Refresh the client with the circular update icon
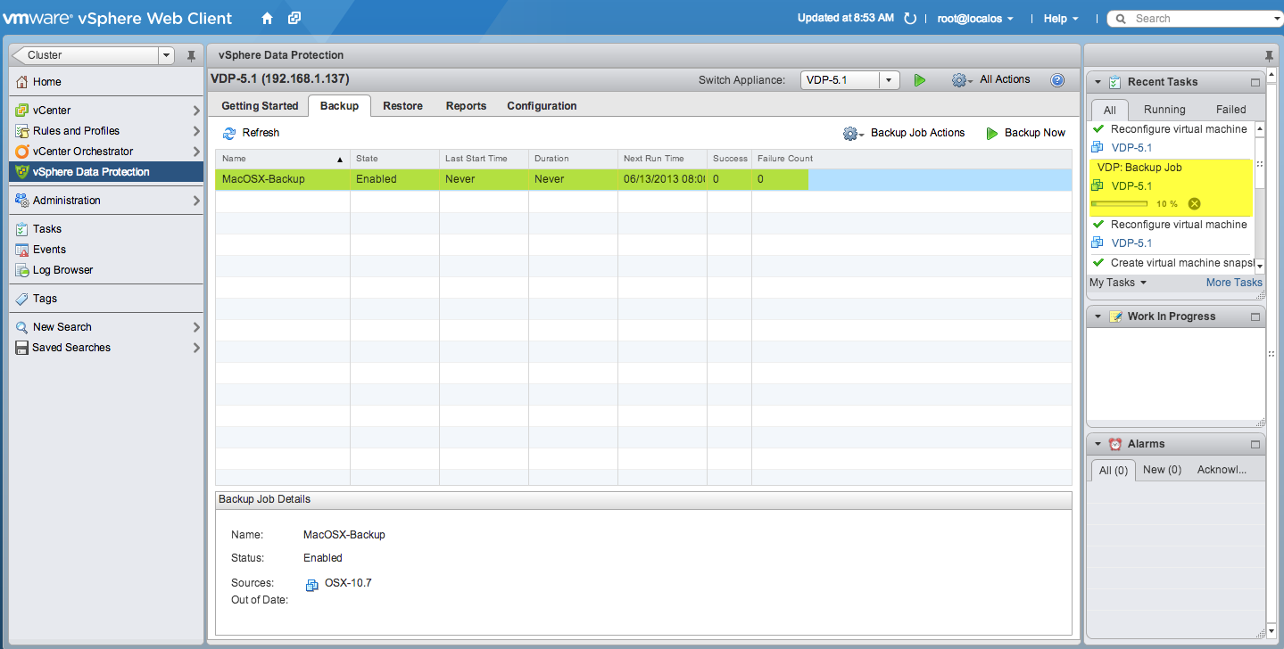The height and width of the screenshot is (649, 1284). 910,18
